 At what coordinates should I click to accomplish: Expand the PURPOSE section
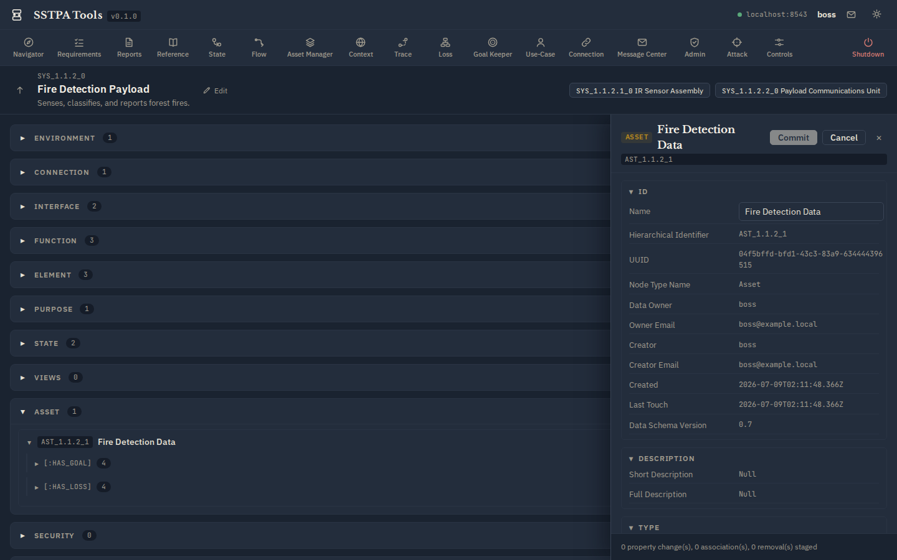310,309
